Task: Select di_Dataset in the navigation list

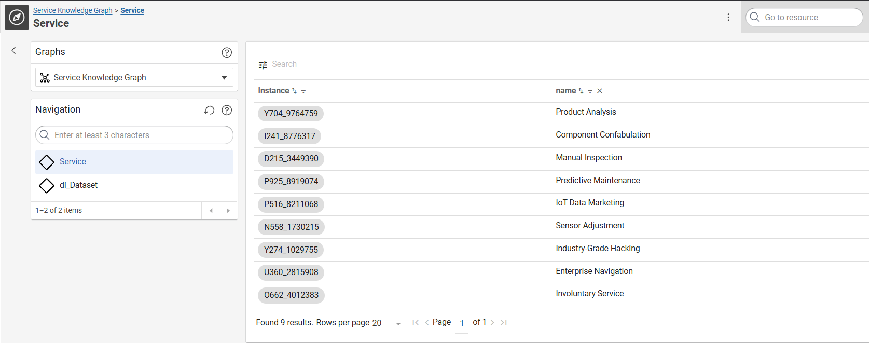Action: 78,185
